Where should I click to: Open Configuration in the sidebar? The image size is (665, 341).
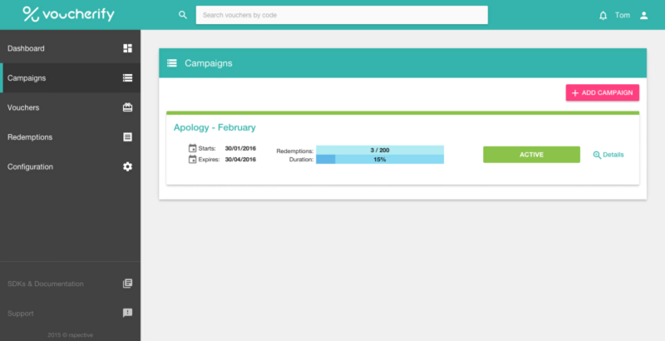(x=71, y=167)
